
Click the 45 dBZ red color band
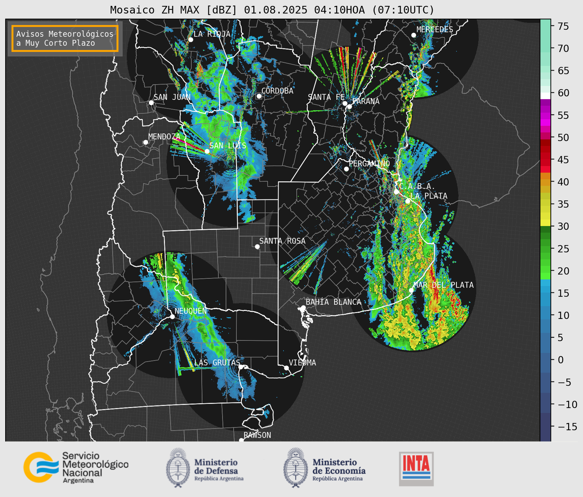tap(545, 162)
